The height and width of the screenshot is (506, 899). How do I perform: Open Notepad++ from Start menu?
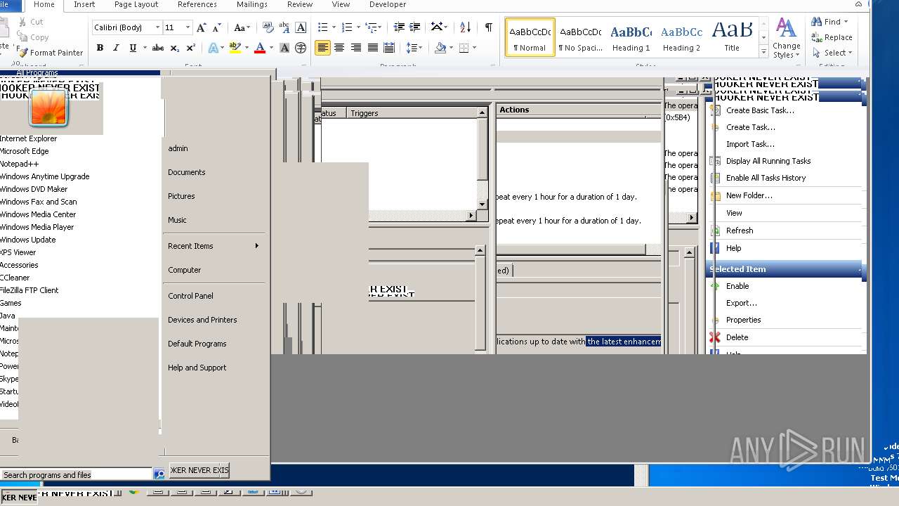click(x=20, y=164)
